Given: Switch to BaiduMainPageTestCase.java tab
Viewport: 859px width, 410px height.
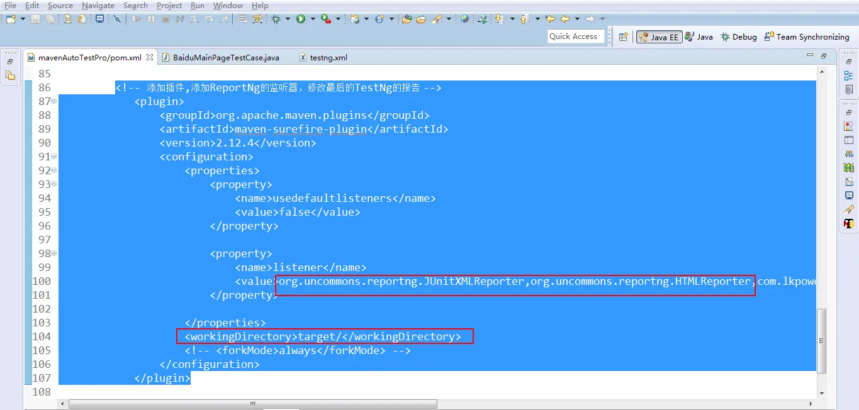Looking at the screenshot, I should click(220, 57).
